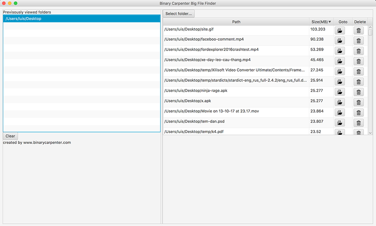Select xe-day-leo-cau-thang.mp4 path cell
This screenshot has width=376, height=226.
pyautogui.click(x=236, y=61)
